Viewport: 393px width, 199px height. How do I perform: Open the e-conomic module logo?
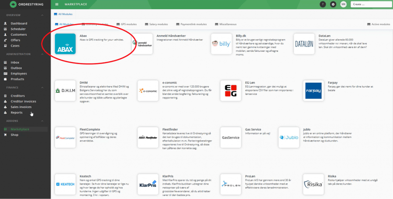pos(148,91)
